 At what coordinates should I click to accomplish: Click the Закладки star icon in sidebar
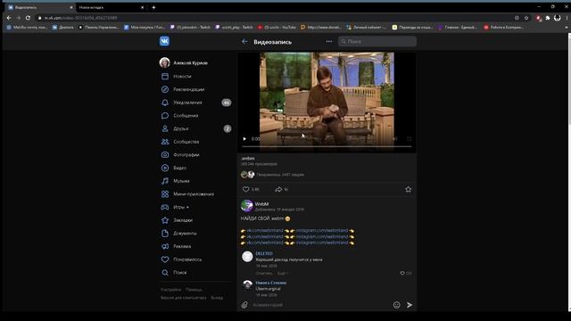click(x=165, y=220)
